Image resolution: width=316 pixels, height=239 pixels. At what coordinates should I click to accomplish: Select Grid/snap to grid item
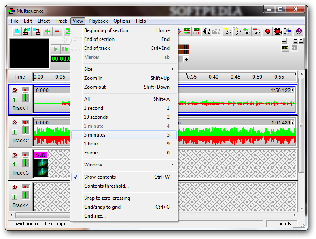click(x=124, y=207)
